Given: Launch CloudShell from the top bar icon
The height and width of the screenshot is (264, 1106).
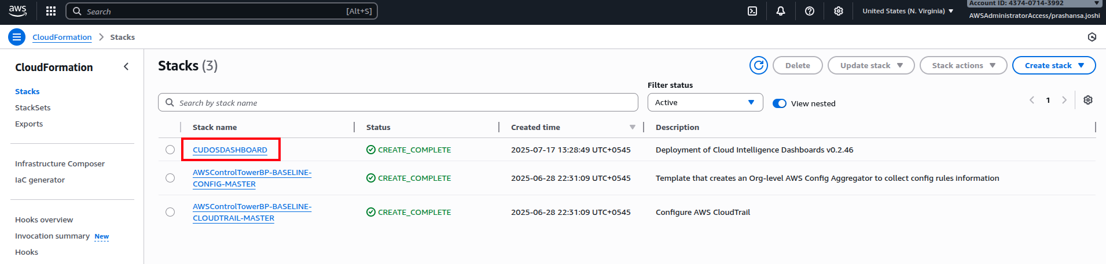Looking at the screenshot, I should tap(752, 11).
